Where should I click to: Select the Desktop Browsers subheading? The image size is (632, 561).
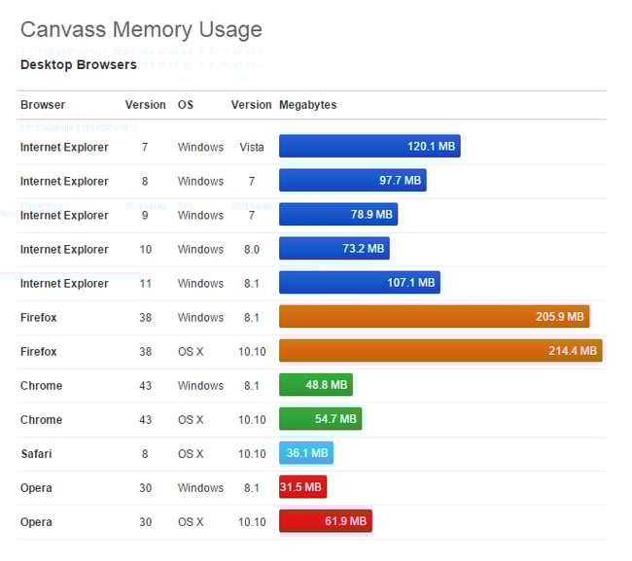79,64
